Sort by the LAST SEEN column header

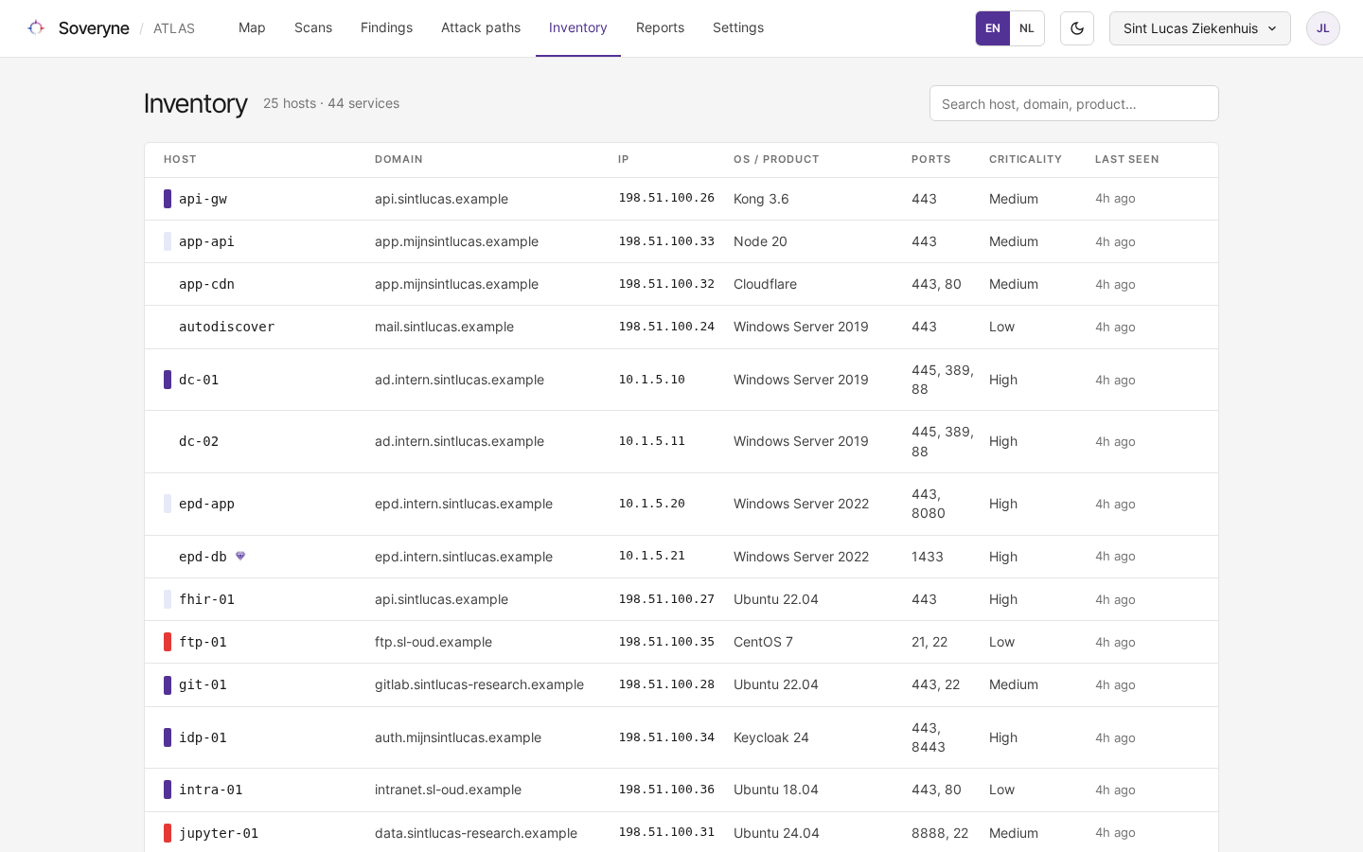tap(1126, 159)
